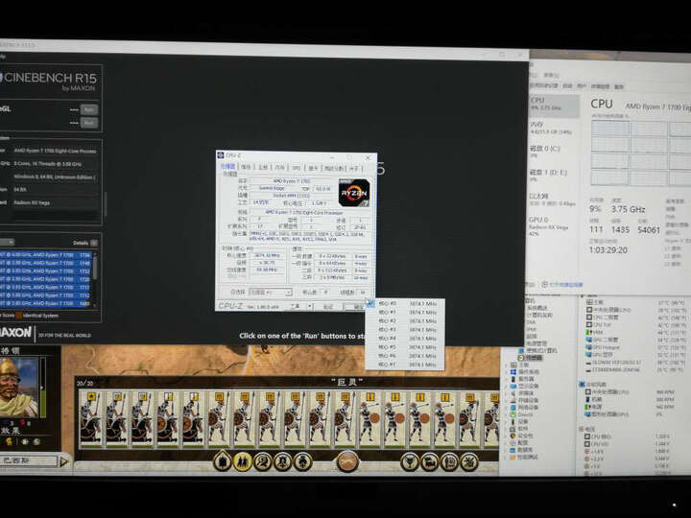691x518 pixels.
Task: Select top ranking row at 4.00 GHz in Cinebench
Action: 45,255
